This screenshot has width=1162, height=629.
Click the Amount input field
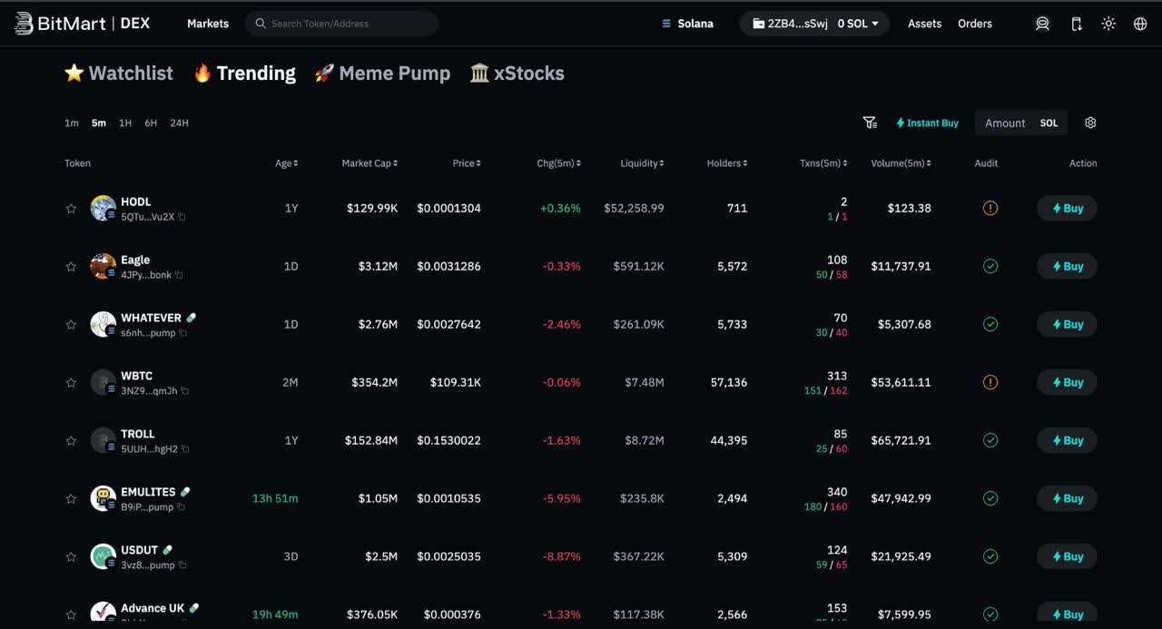tap(1005, 123)
